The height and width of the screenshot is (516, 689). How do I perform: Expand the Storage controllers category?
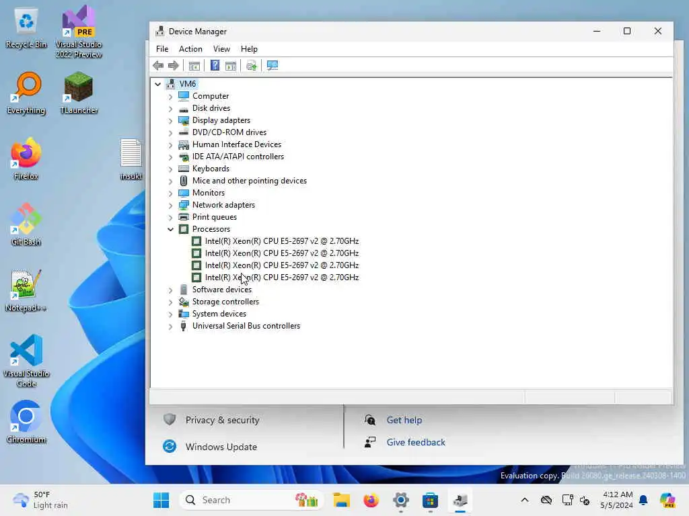[170, 302]
